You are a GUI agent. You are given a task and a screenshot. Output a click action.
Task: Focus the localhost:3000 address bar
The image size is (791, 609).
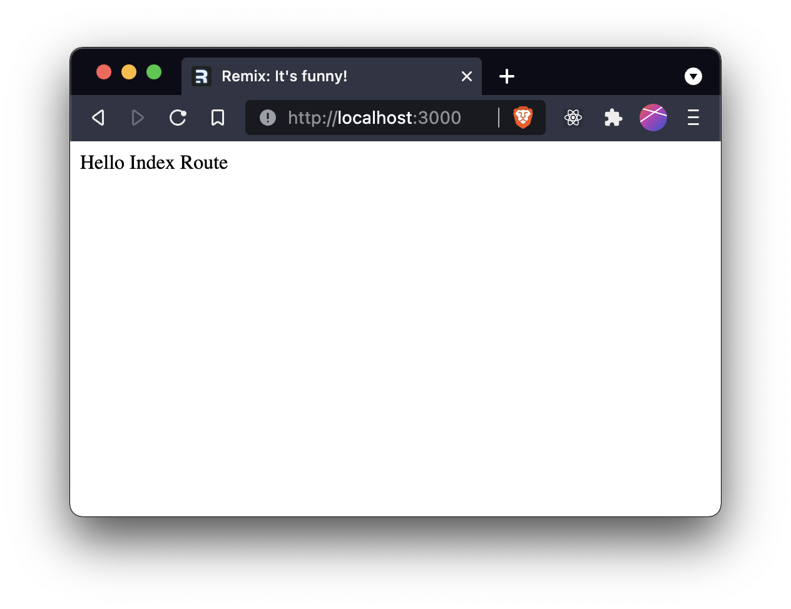(374, 118)
